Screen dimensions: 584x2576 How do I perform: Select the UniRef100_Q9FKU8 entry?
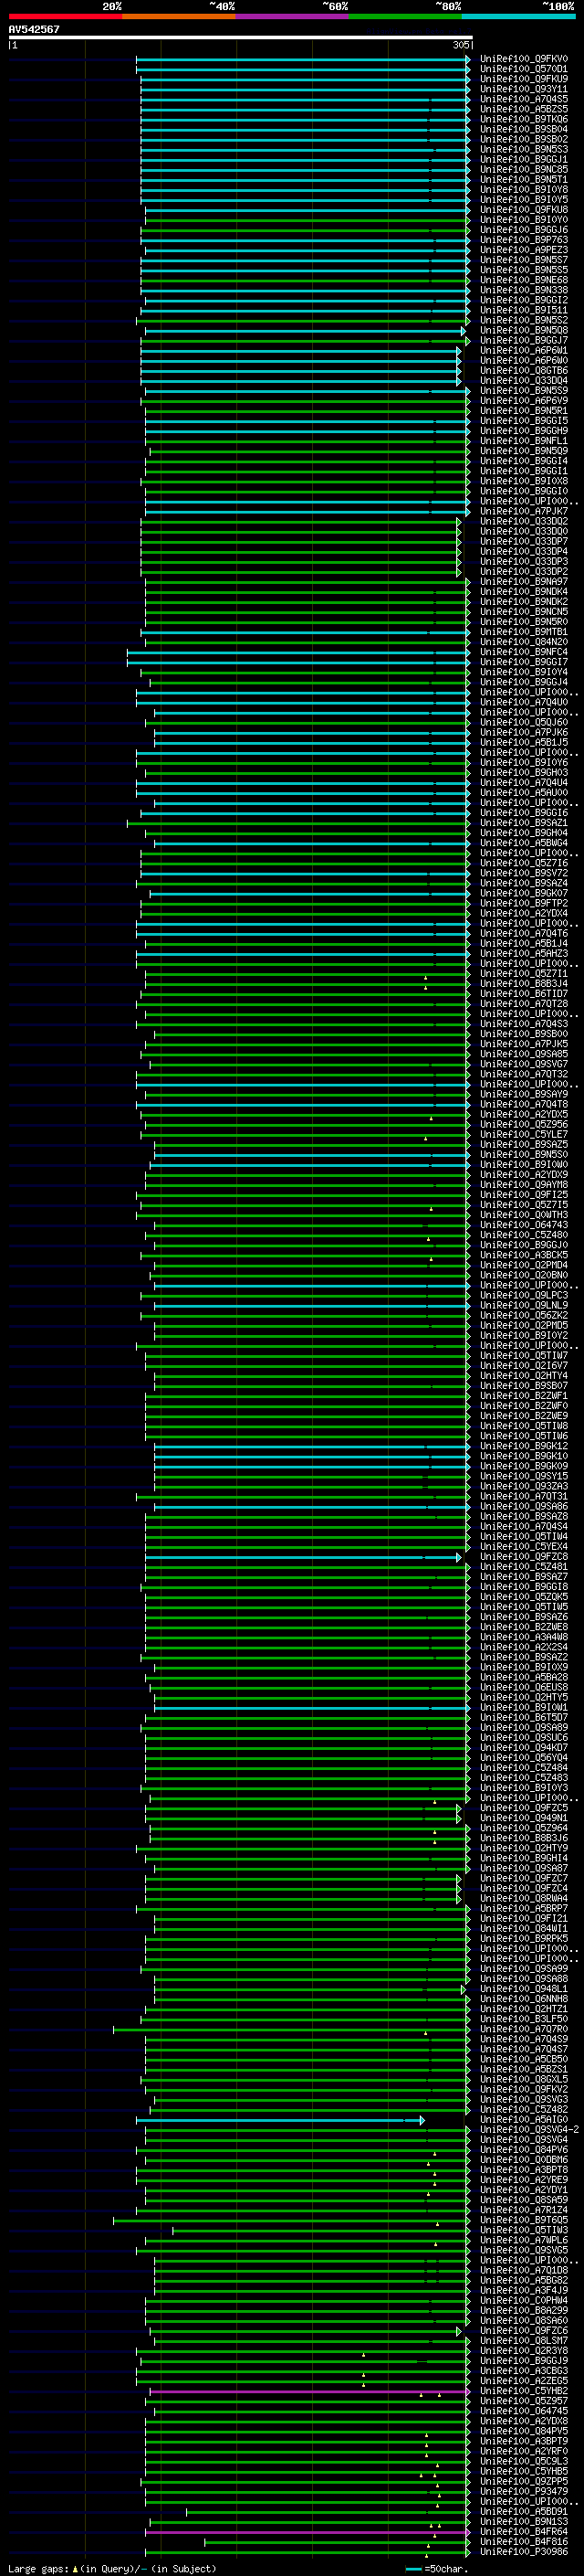point(524,210)
